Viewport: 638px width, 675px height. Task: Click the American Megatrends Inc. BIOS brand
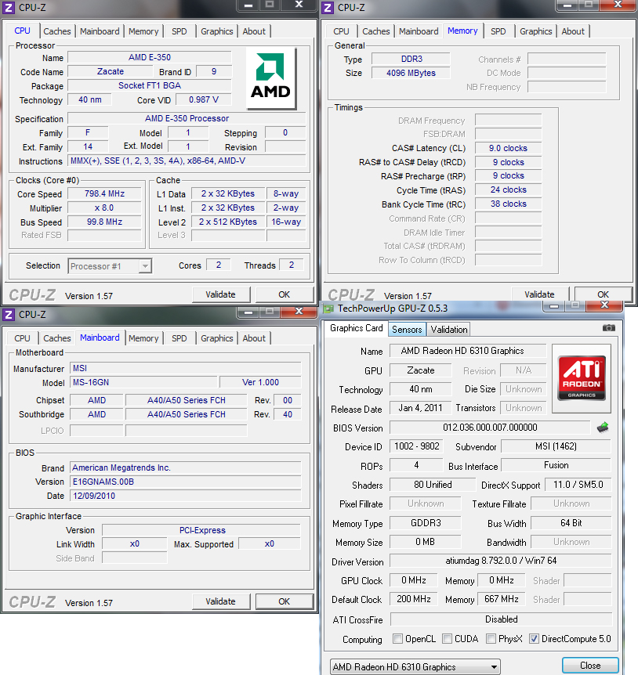(185, 467)
